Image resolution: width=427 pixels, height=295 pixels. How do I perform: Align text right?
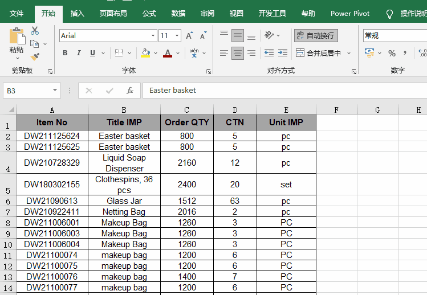pos(251,53)
